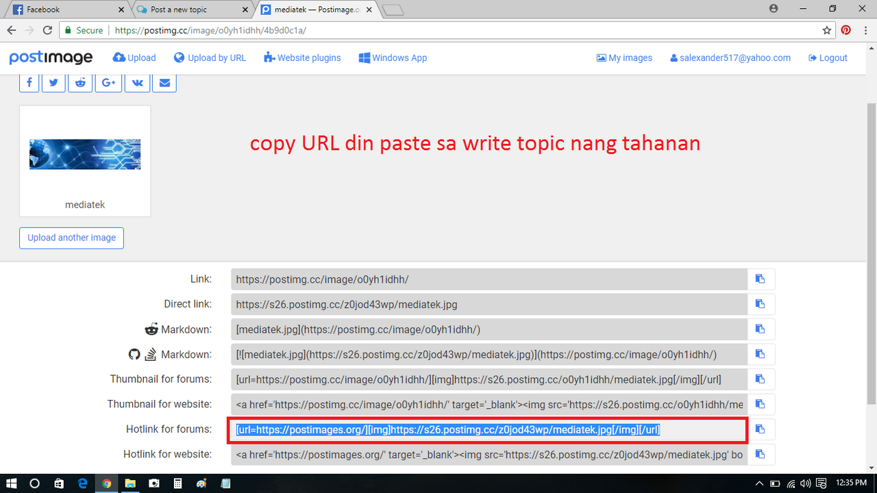Copy the Reddit Markdown field to clipboard
This screenshot has height=493, width=877.
(761, 329)
